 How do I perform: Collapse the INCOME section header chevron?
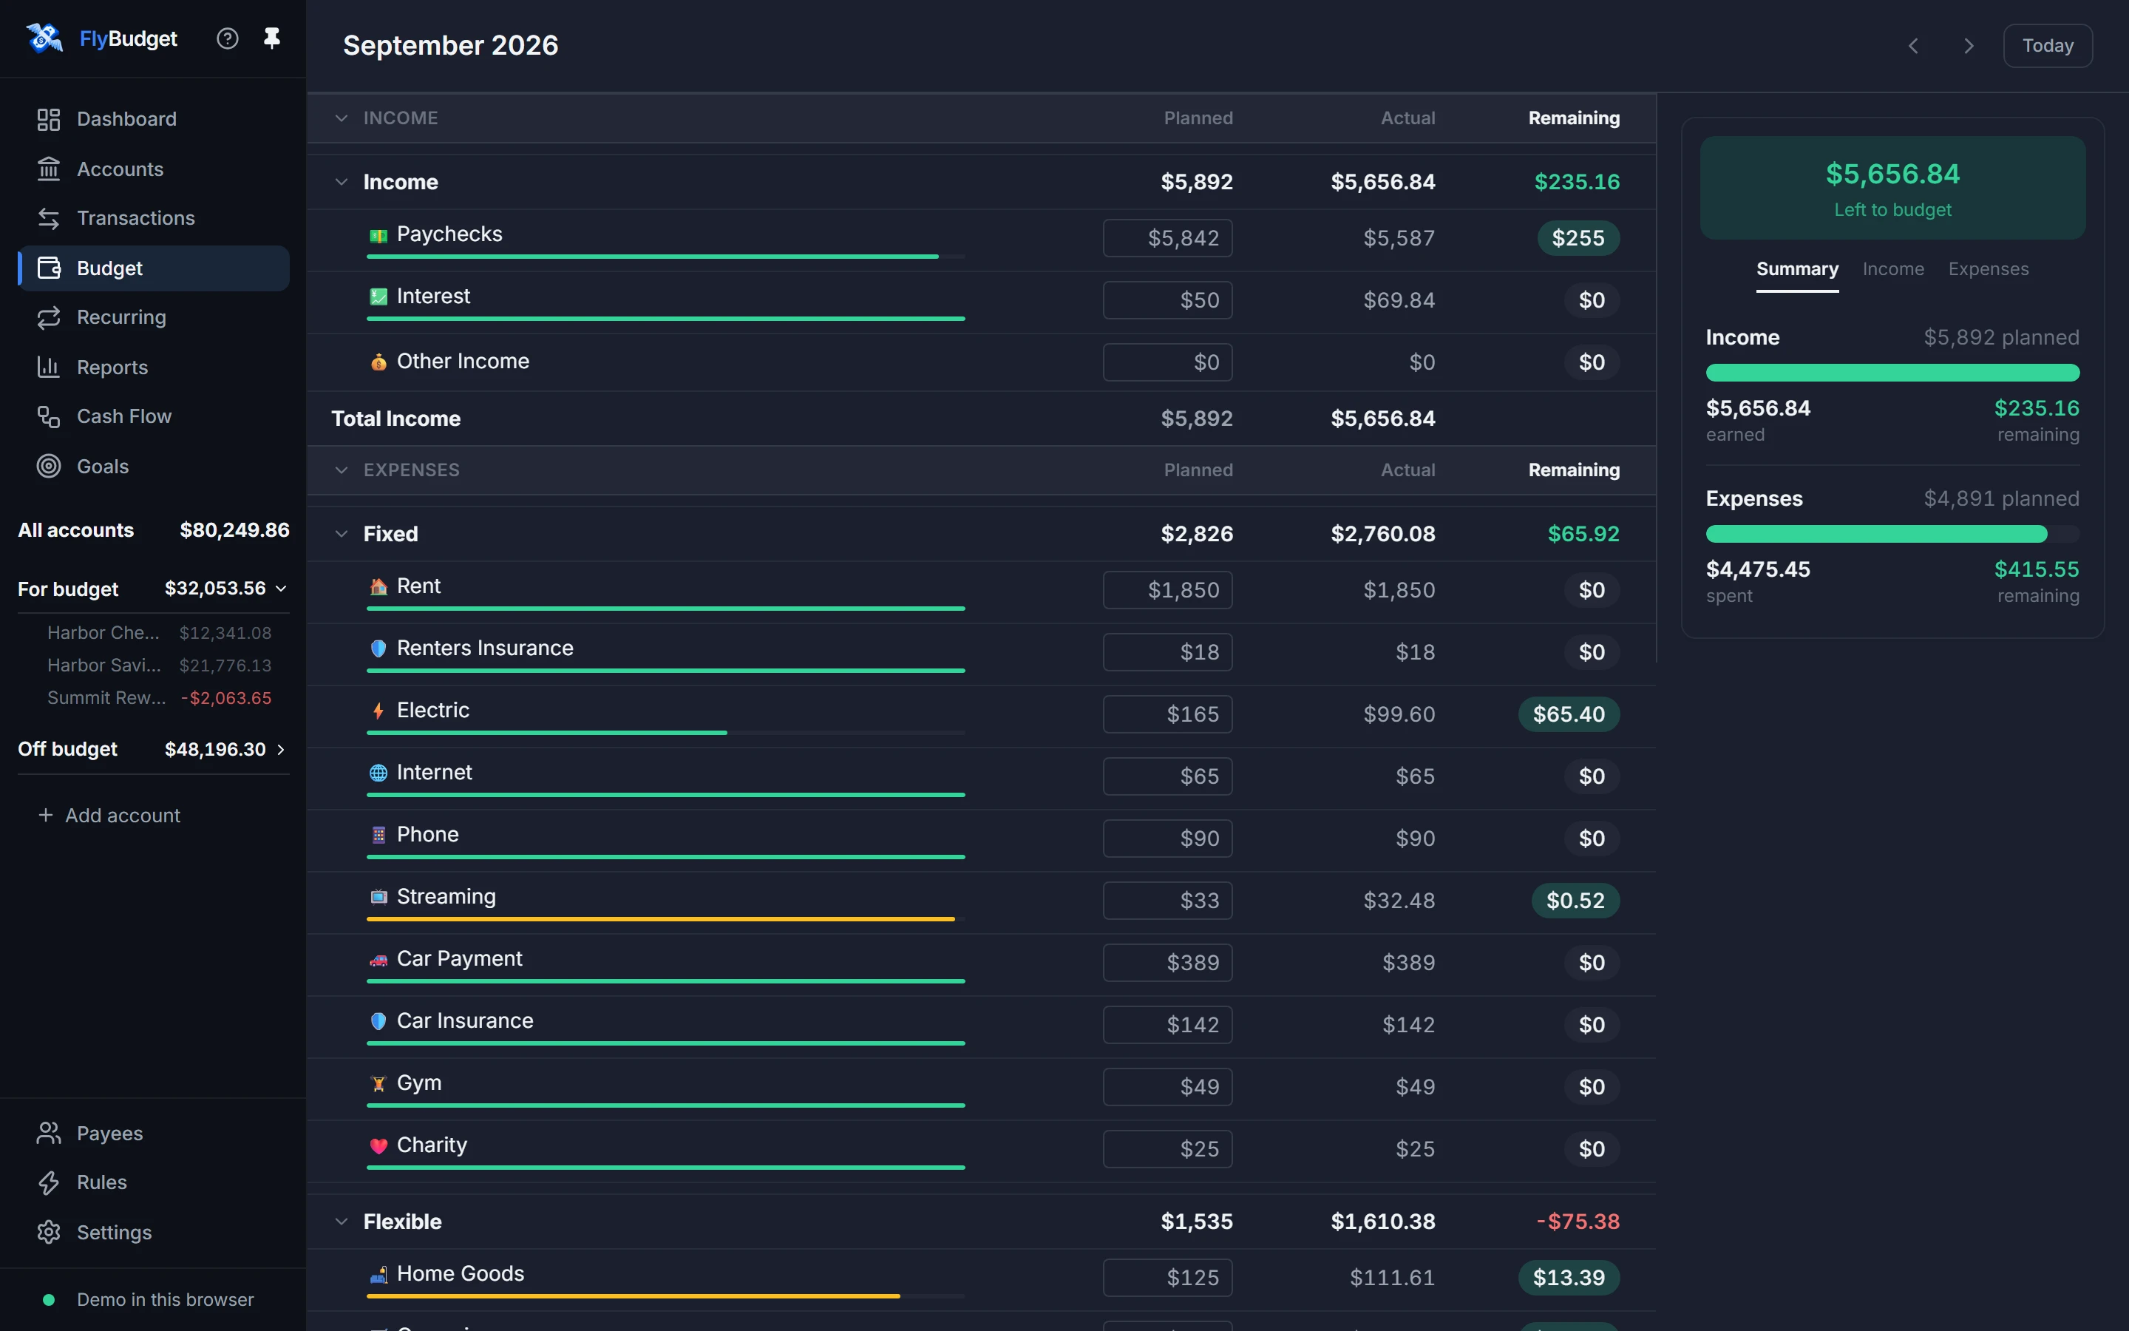coord(342,118)
